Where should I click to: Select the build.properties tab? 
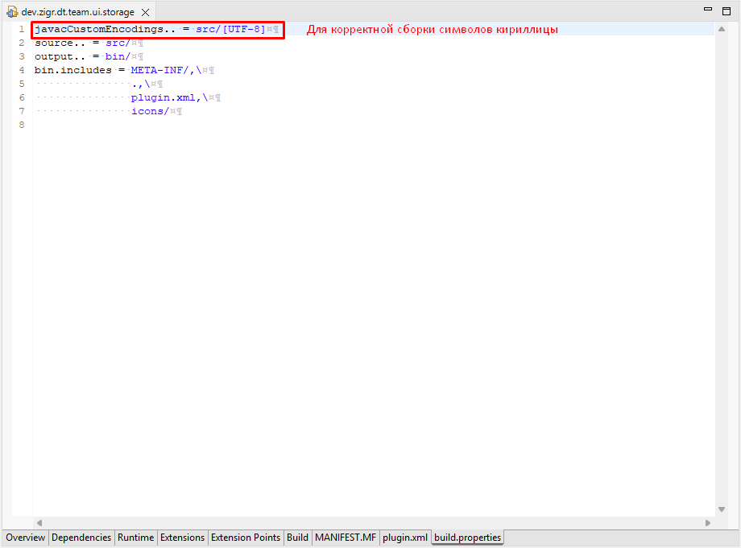tap(467, 538)
